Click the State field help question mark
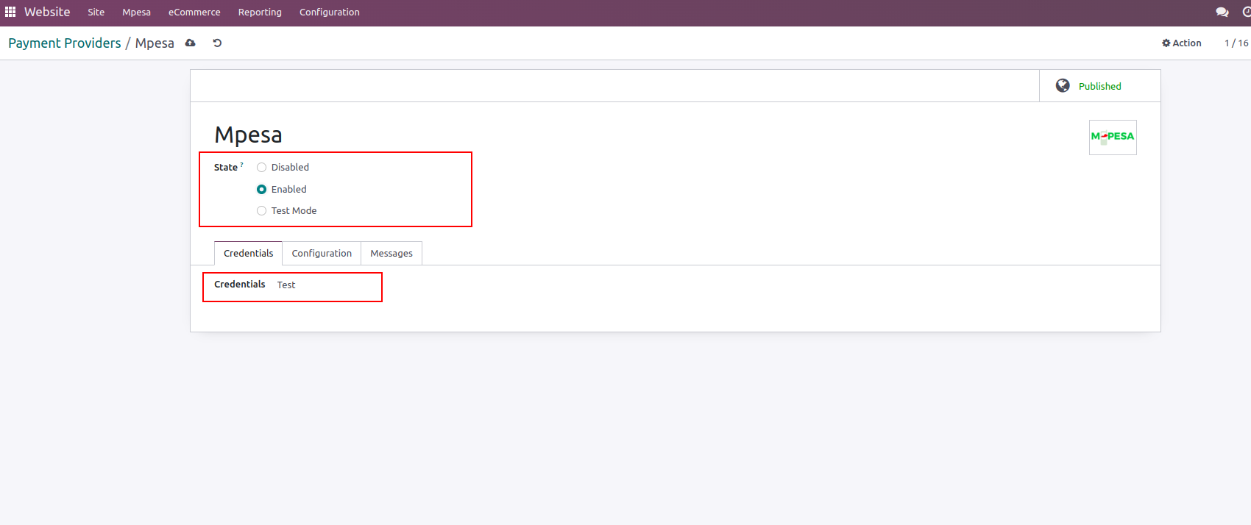 click(242, 165)
